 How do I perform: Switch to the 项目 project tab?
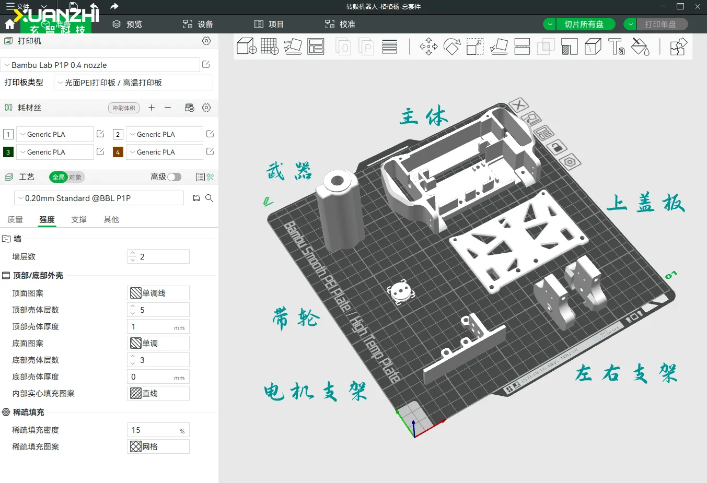pyautogui.click(x=269, y=24)
